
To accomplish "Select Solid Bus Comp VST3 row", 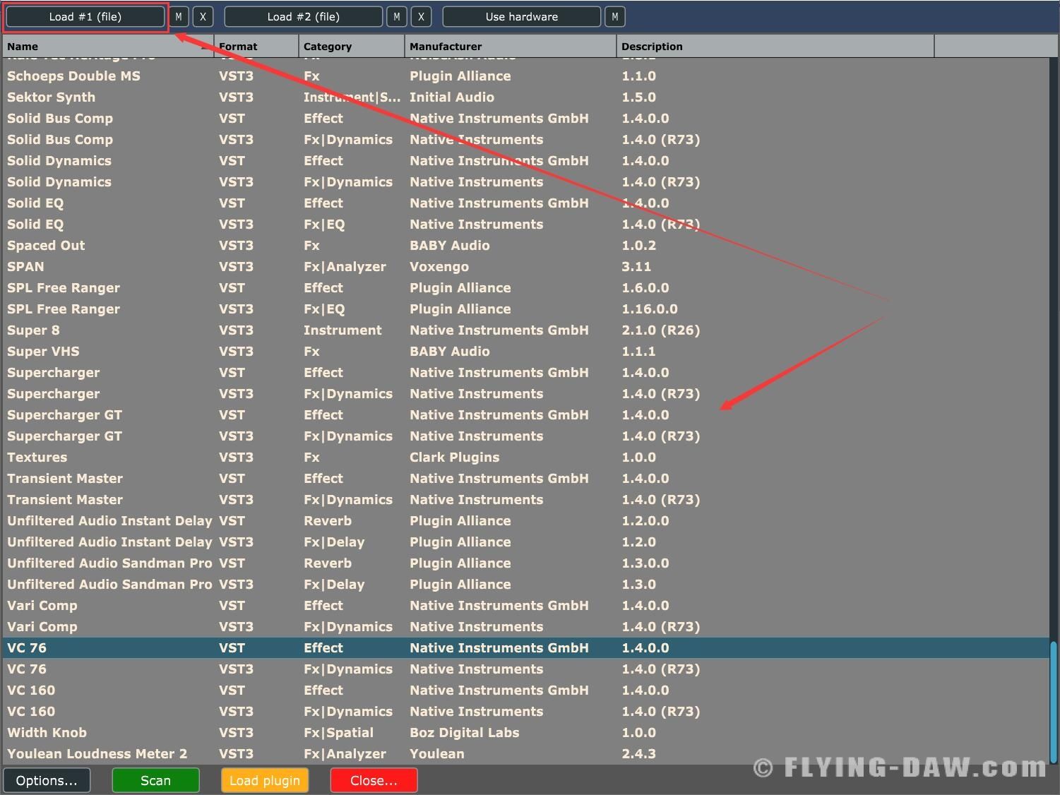I will 525,140.
